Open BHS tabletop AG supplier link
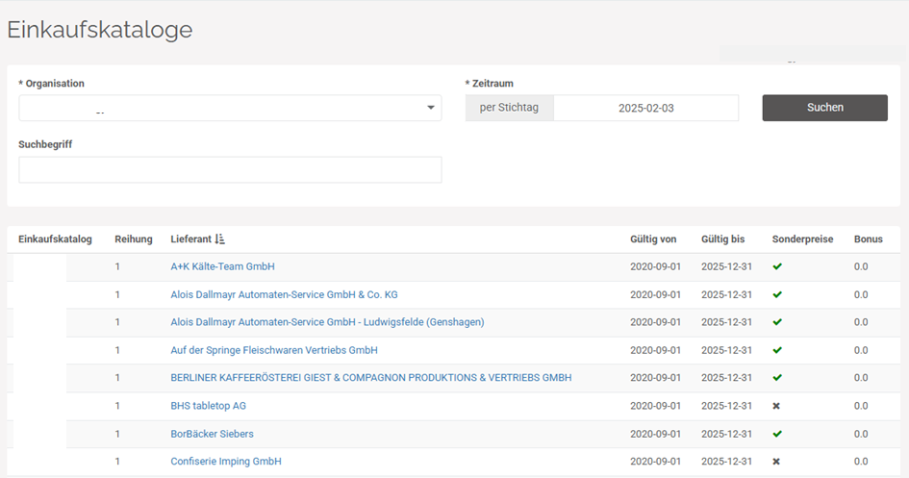Viewport: 909px width, 478px height. click(x=208, y=406)
